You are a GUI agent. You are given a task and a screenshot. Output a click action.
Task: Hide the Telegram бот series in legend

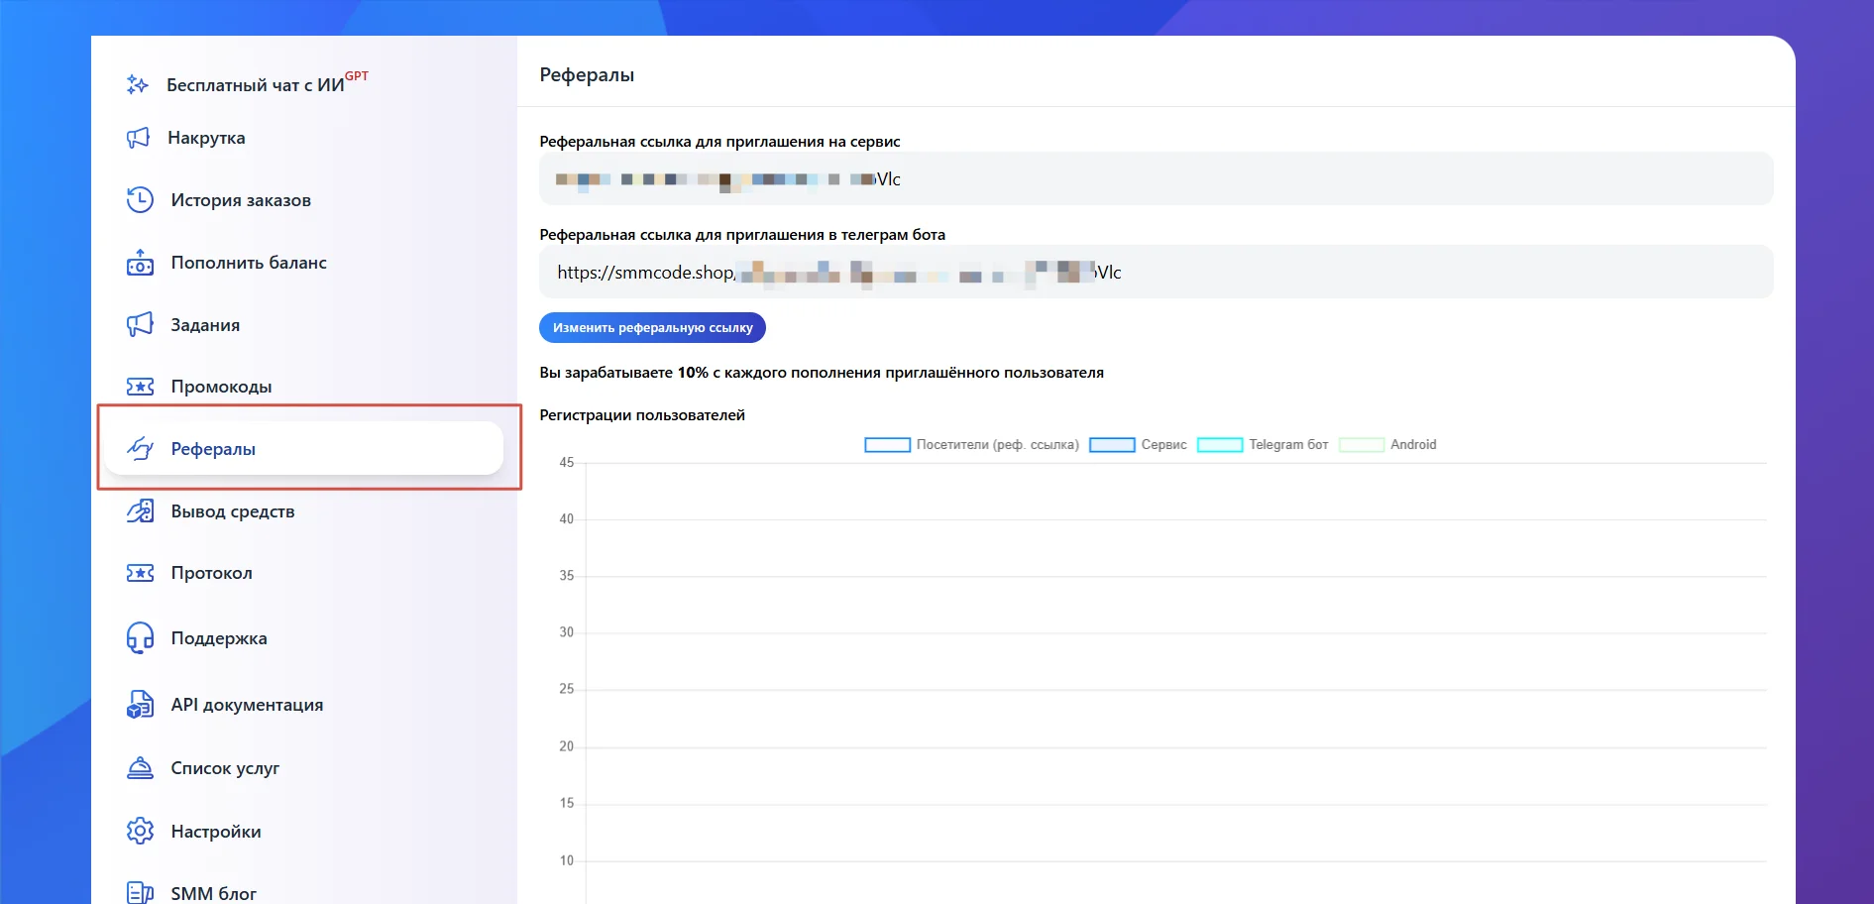pyautogui.click(x=1263, y=445)
